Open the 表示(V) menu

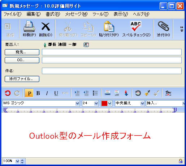[121, 14]
